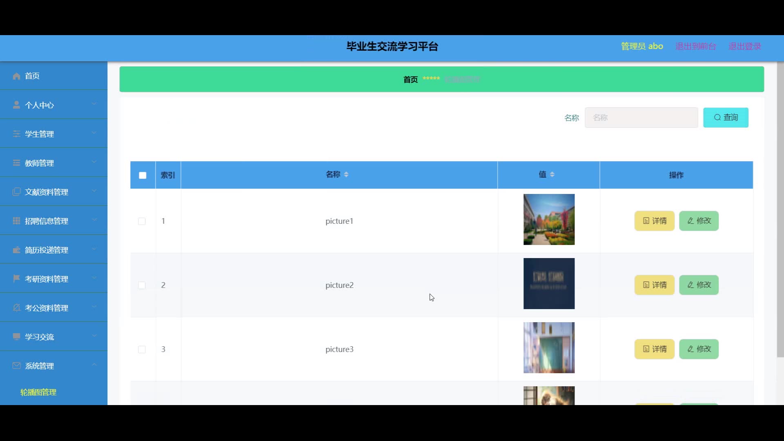
Task: Click the flag icon beside 考研资料管理
Action: click(x=16, y=278)
